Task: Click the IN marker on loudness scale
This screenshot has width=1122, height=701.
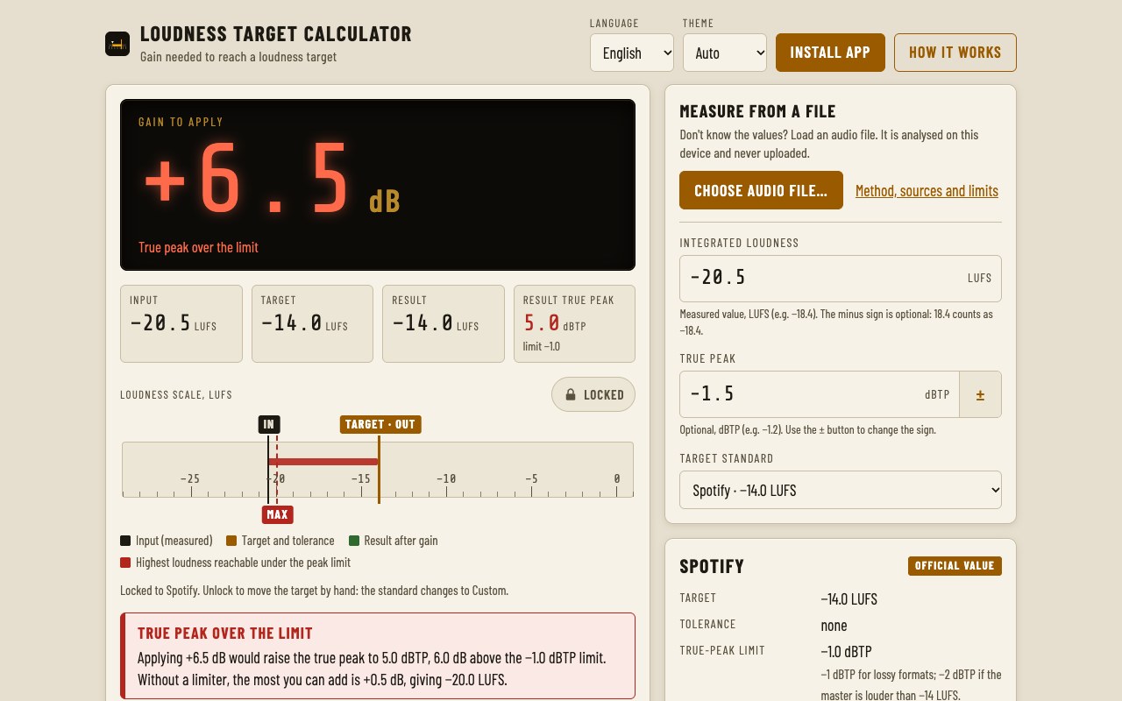Action: pyautogui.click(x=269, y=424)
